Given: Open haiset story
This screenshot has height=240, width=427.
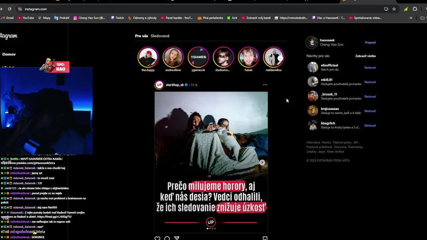Looking at the screenshot, I should click(249, 57).
